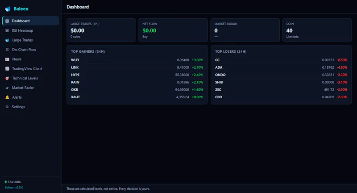Click the Buy label under Net Flow
This screenshot has height=193, width=357.
(145, 37)
